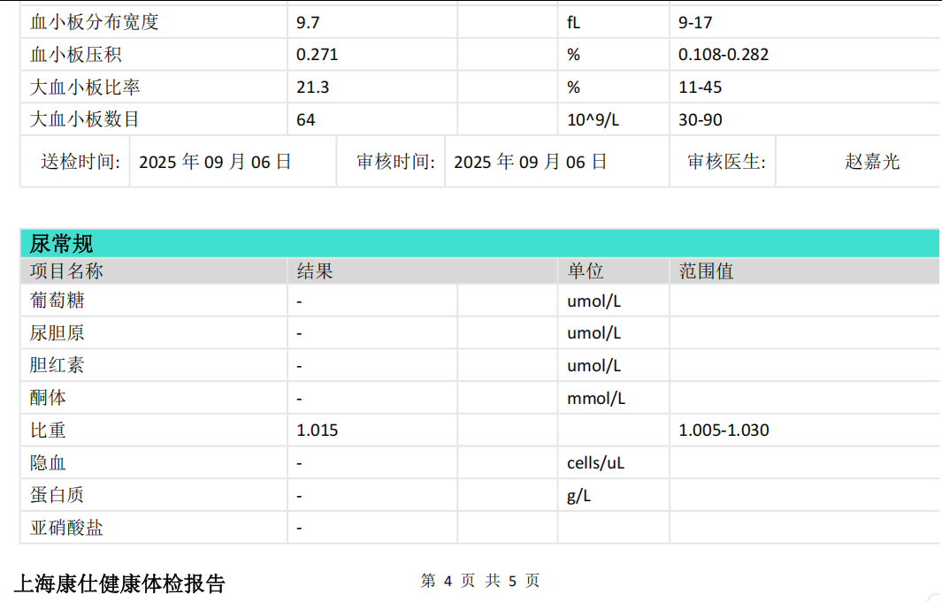
Task: Select the 葡萄糖 row label
Action: tap(57, 301)
